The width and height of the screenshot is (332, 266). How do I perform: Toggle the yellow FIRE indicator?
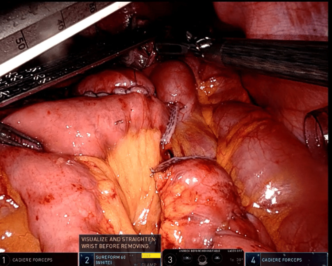pos(151,256)
